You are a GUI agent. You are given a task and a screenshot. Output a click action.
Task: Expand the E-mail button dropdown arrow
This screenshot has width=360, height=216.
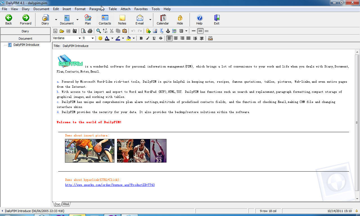coord(150,20)
